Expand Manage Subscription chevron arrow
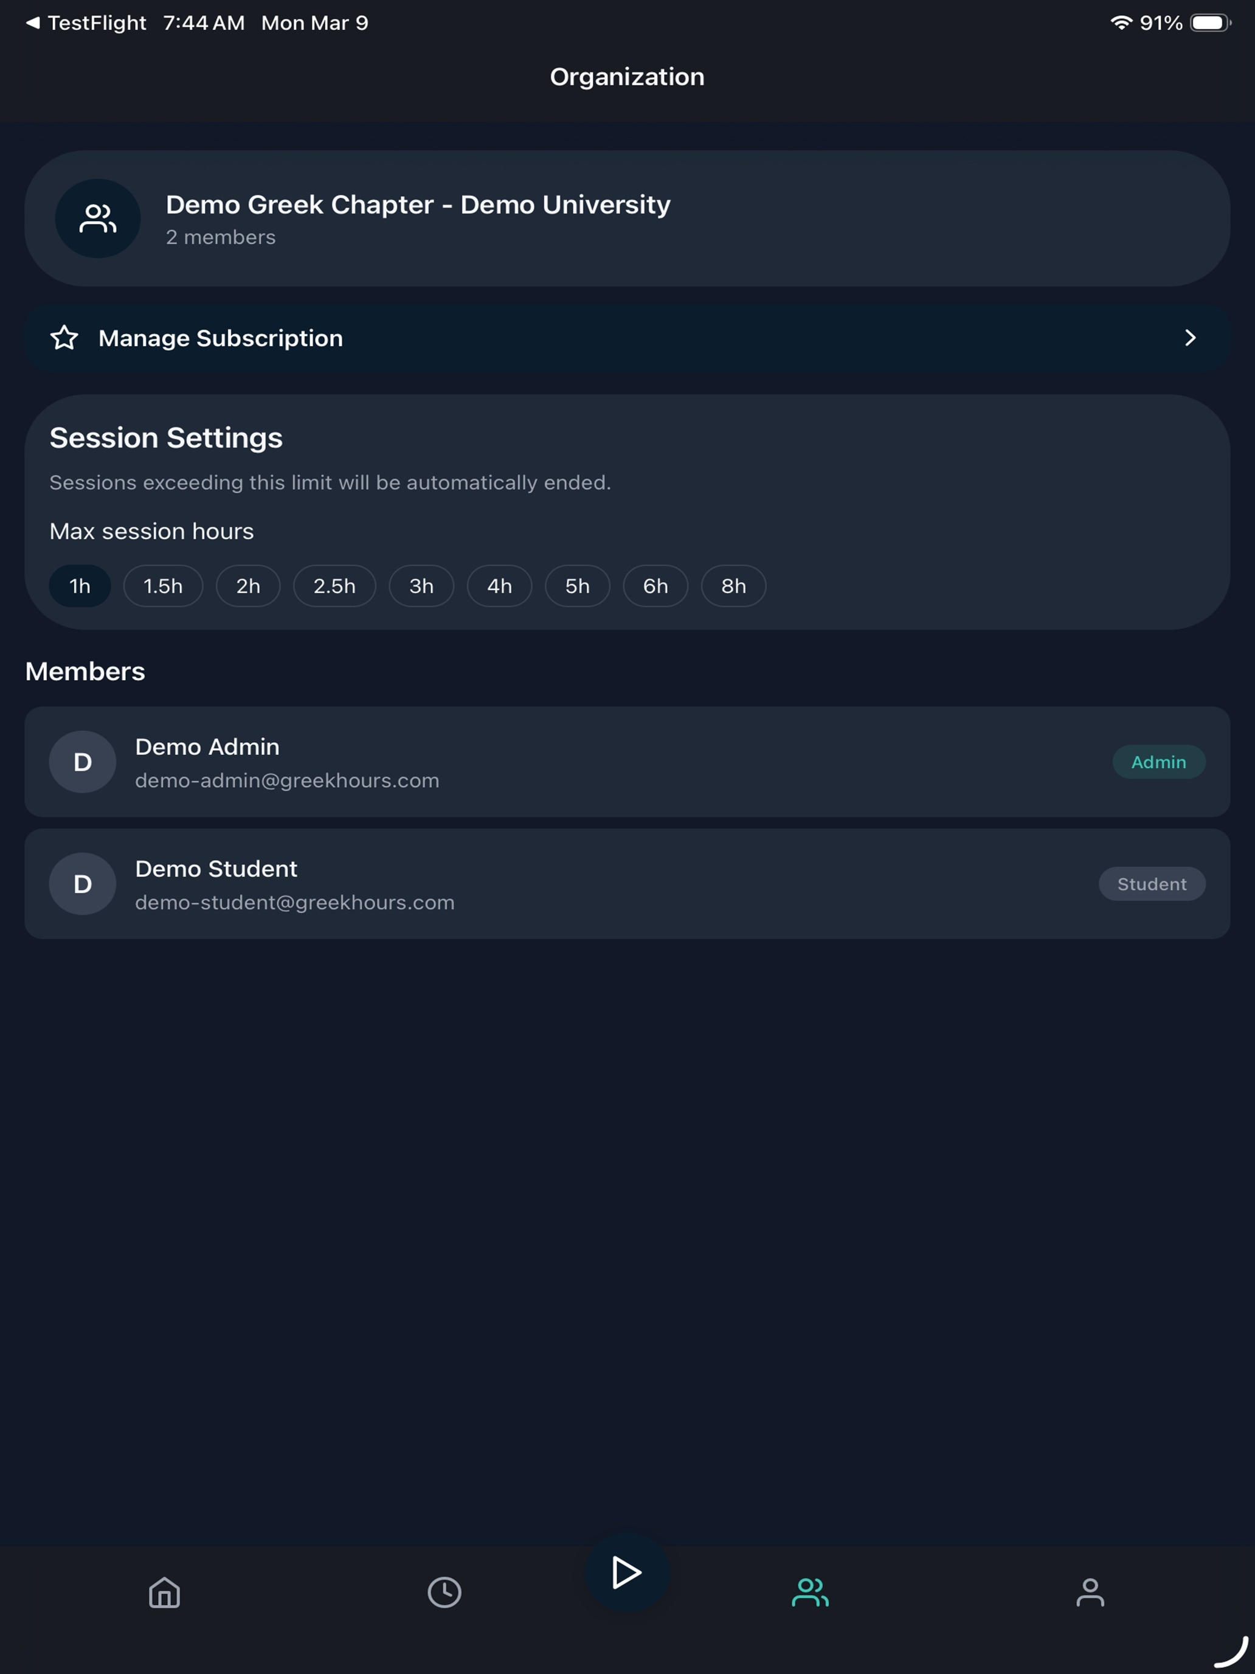 click(x=1190, y=338)
